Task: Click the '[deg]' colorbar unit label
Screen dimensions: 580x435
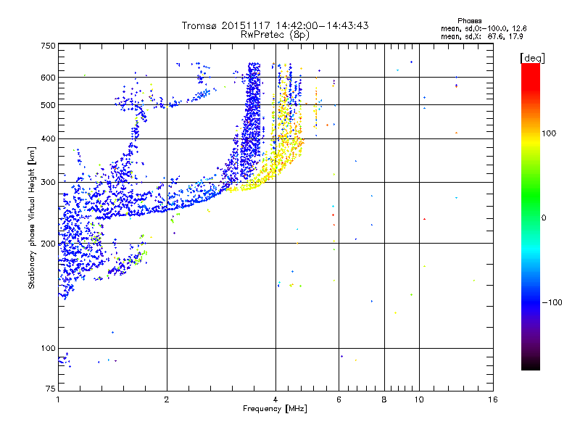Action: click(x=532, y=58)
